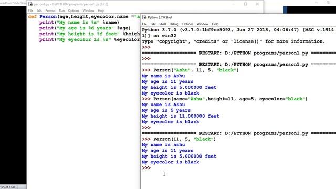Image resolution: width=336 pixels, height=189 pixels.
Task: Click the 'My eyecolor is %s' print line
Action: (x=90, y=40)
